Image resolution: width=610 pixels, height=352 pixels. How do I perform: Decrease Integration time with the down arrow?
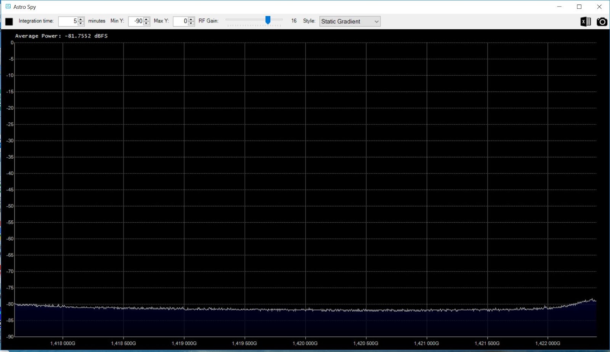pyautogui.click(x=81, y=24)
